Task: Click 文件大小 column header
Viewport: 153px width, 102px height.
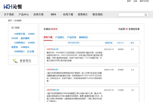Action: coord(121,43)
